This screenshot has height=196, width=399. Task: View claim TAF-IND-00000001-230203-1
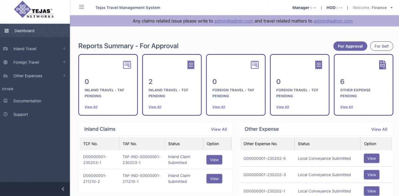[214, 160]
